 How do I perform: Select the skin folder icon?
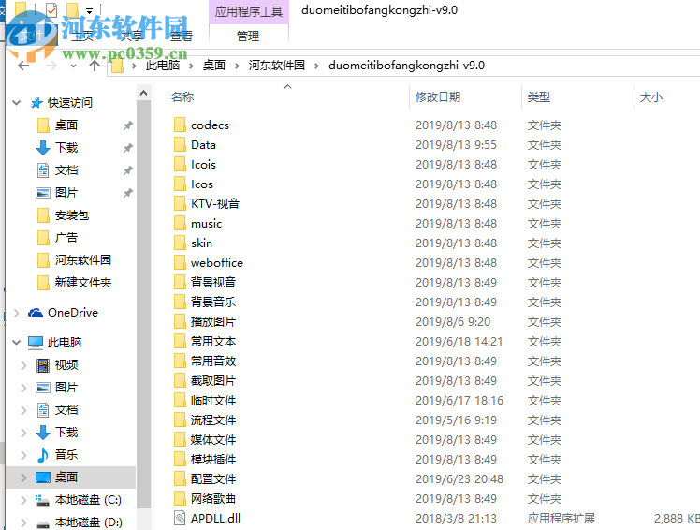pyautogui.click(x=180, y=243)
